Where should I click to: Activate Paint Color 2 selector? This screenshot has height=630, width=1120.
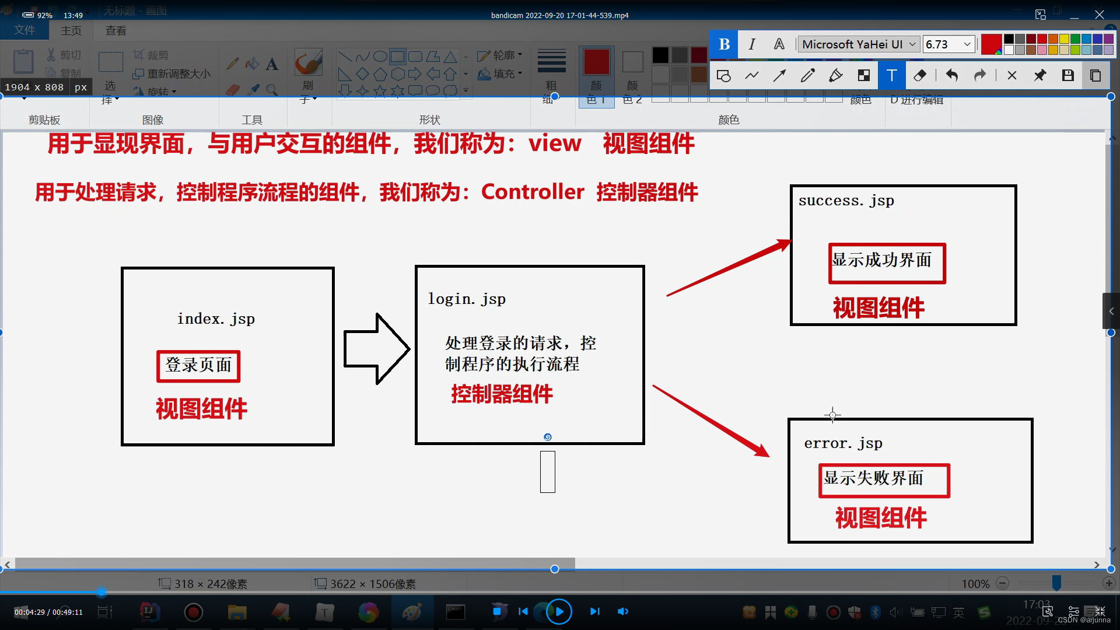632,76
